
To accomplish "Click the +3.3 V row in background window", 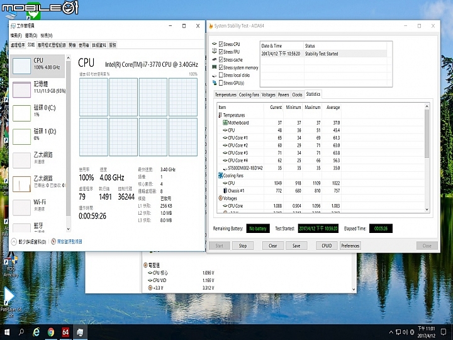I will (x=181, y=288).
